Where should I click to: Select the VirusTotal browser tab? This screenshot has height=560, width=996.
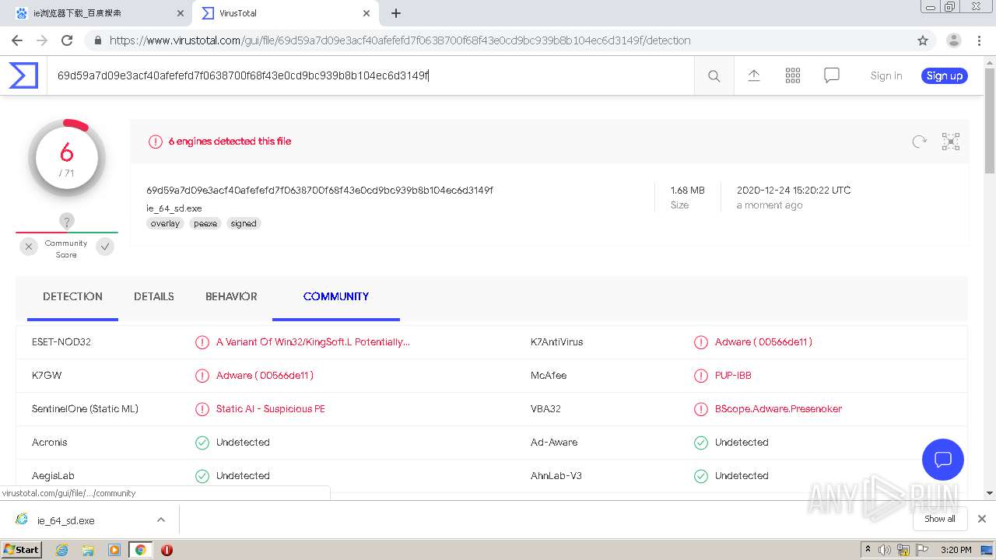pyautogui.click(x=284, y=13)
